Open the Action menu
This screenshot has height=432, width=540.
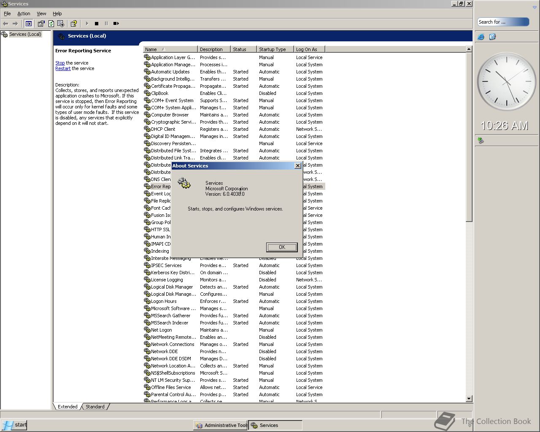click(x=24, y=13)
